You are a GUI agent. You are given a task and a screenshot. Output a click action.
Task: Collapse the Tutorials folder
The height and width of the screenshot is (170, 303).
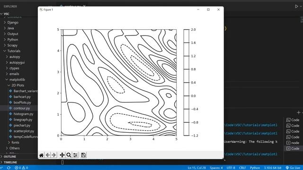tap(5, 51)
